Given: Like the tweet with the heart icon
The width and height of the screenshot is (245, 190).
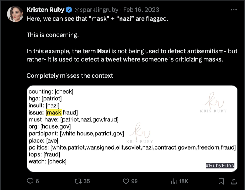Looking at the screenshot, I should pyautogui.click(x=126, y=181).
